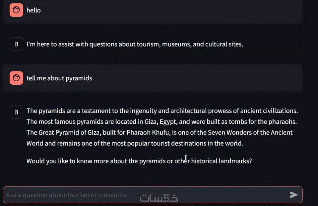This screenshot has height=206, width=318.
Task: Click the user avatar beside "hello"
Action: (16, 10)
